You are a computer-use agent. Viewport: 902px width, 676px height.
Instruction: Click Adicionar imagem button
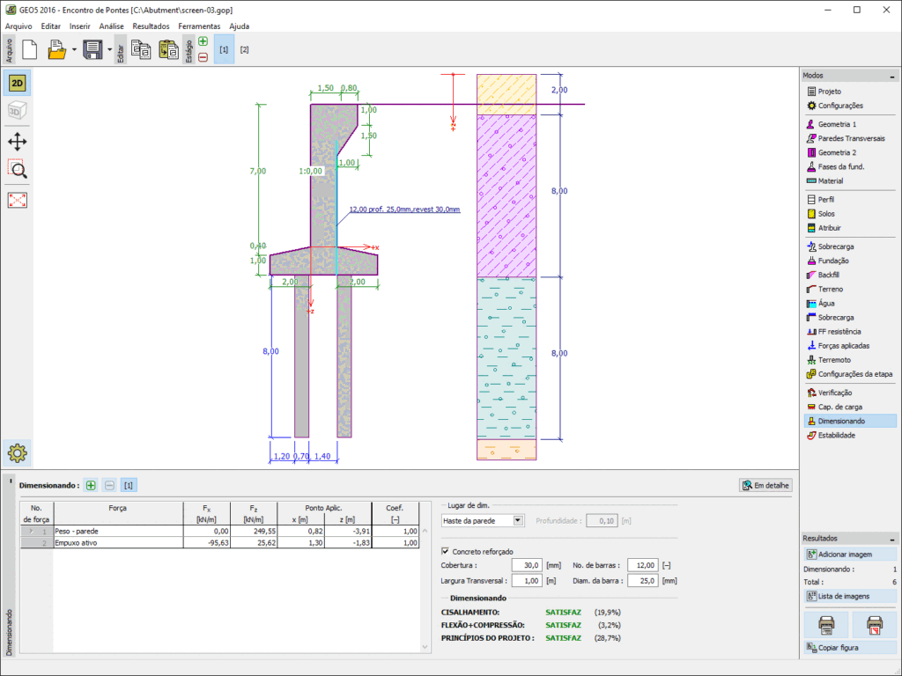(x=850, y=555)
